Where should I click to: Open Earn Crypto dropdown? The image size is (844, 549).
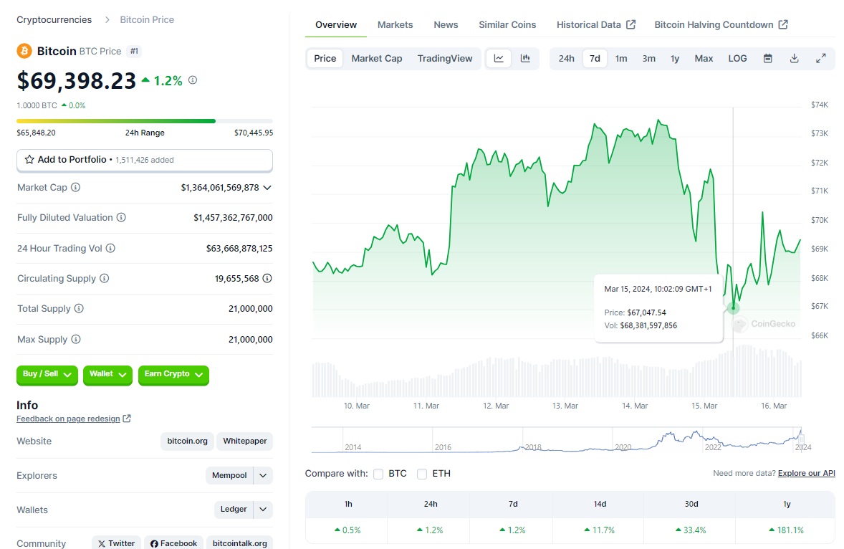(173, 374)
